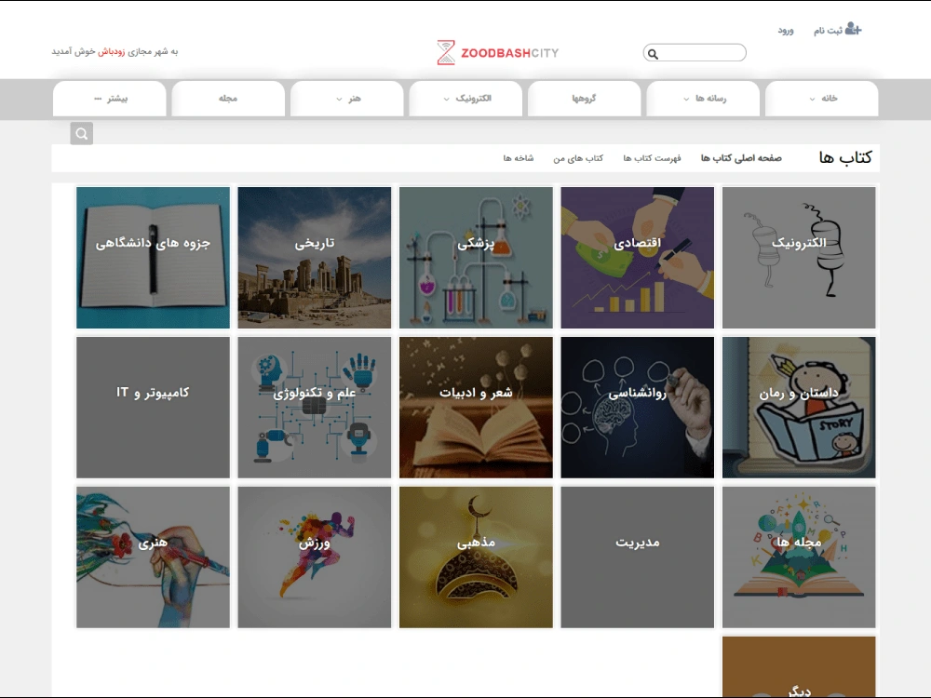Open the روانشناسی category tile
931x698 pixels.
pyautogui.click(x=637, y=408)
